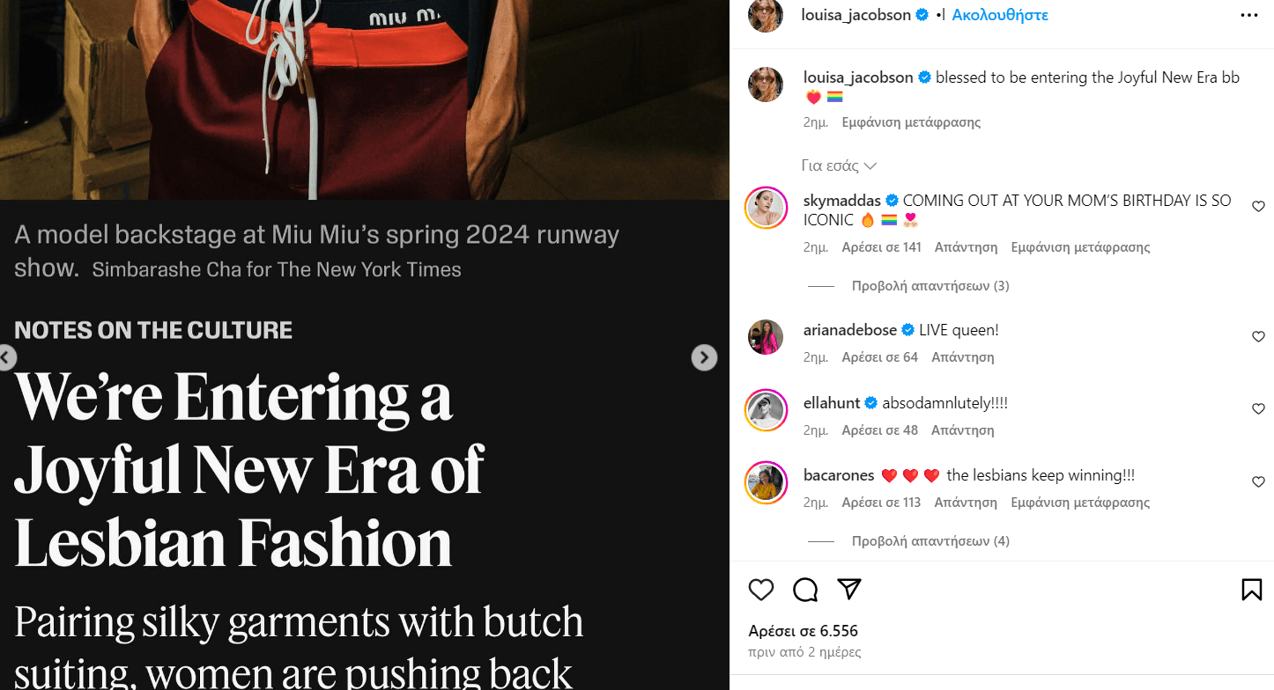Open the three-dots more options menu
Viewport: 1274px width, 690px height.
point(1249,15)
